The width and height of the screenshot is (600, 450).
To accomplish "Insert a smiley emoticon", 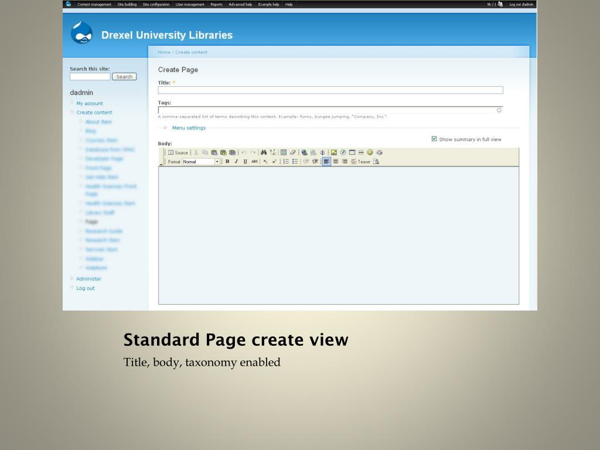I will click(370, 152).
